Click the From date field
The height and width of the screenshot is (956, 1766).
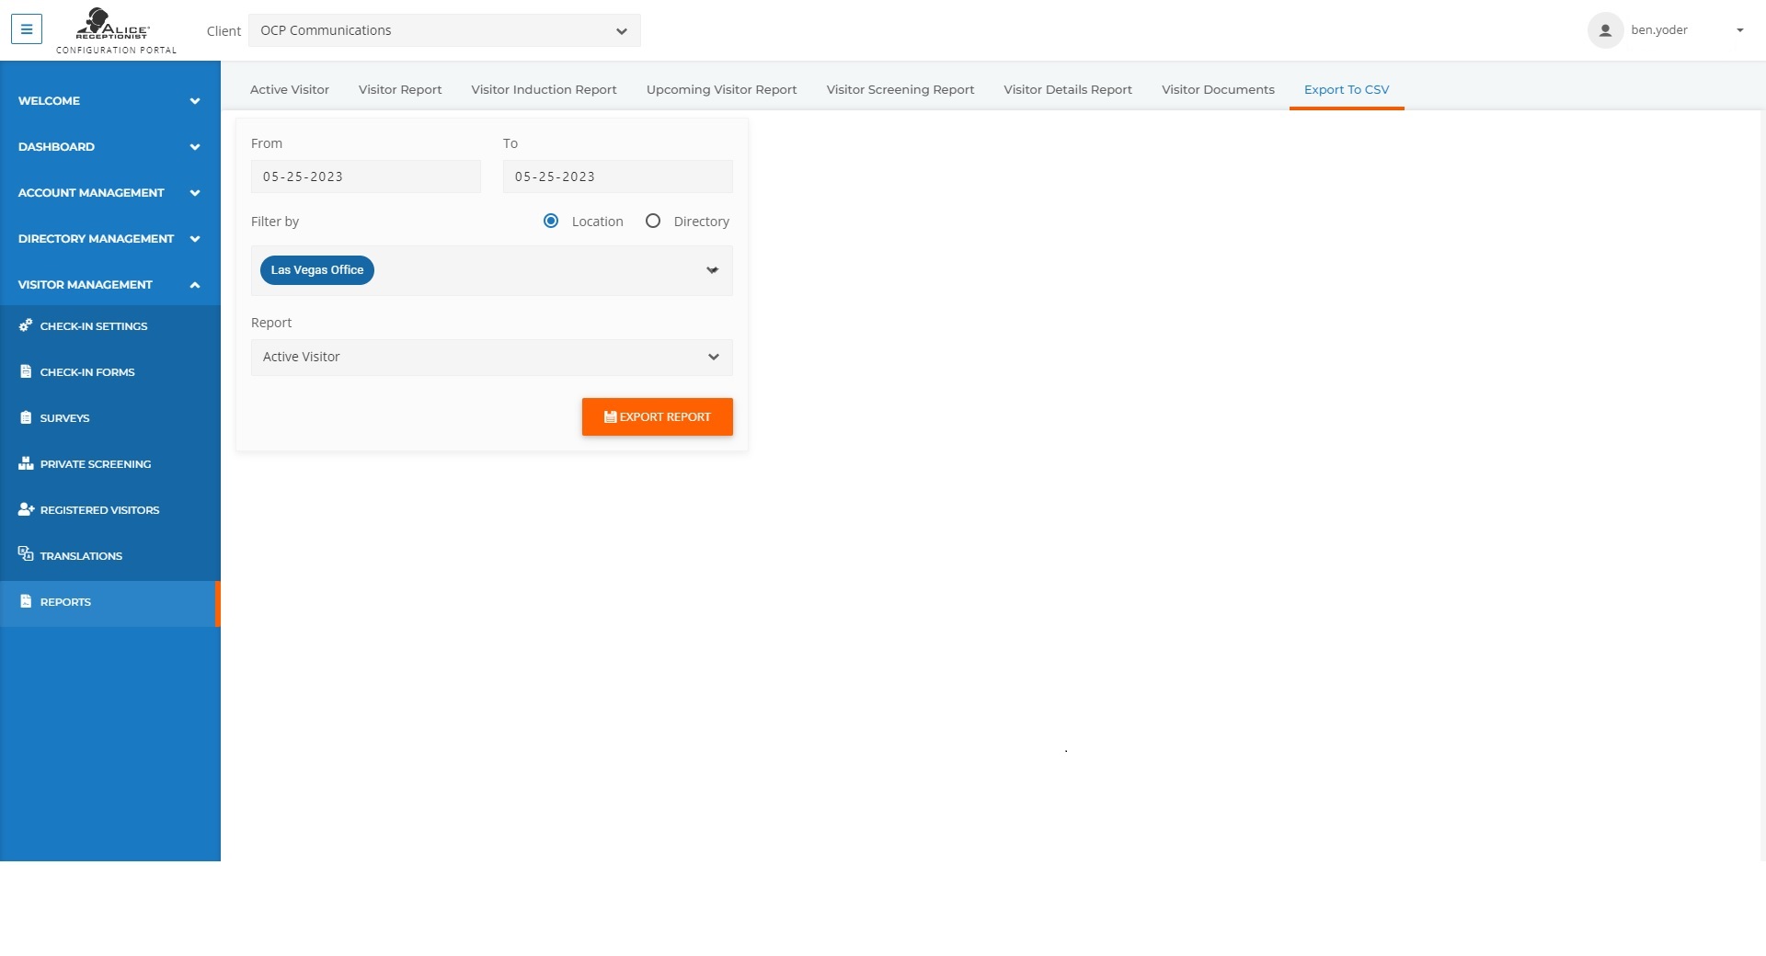pyautogui.click(x=366, y=176)
